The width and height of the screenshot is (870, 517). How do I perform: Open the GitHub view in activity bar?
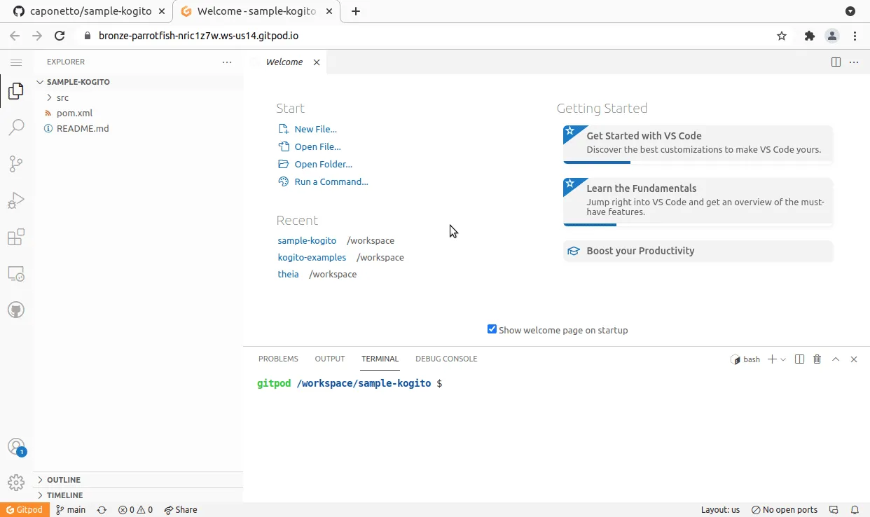click(x=16, y=310)
